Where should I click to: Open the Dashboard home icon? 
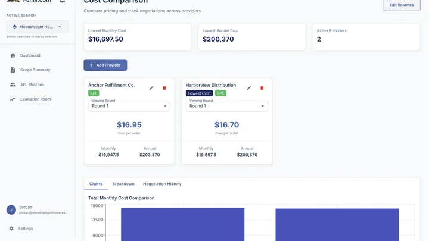pyautogui.click(x=13, y=55)
